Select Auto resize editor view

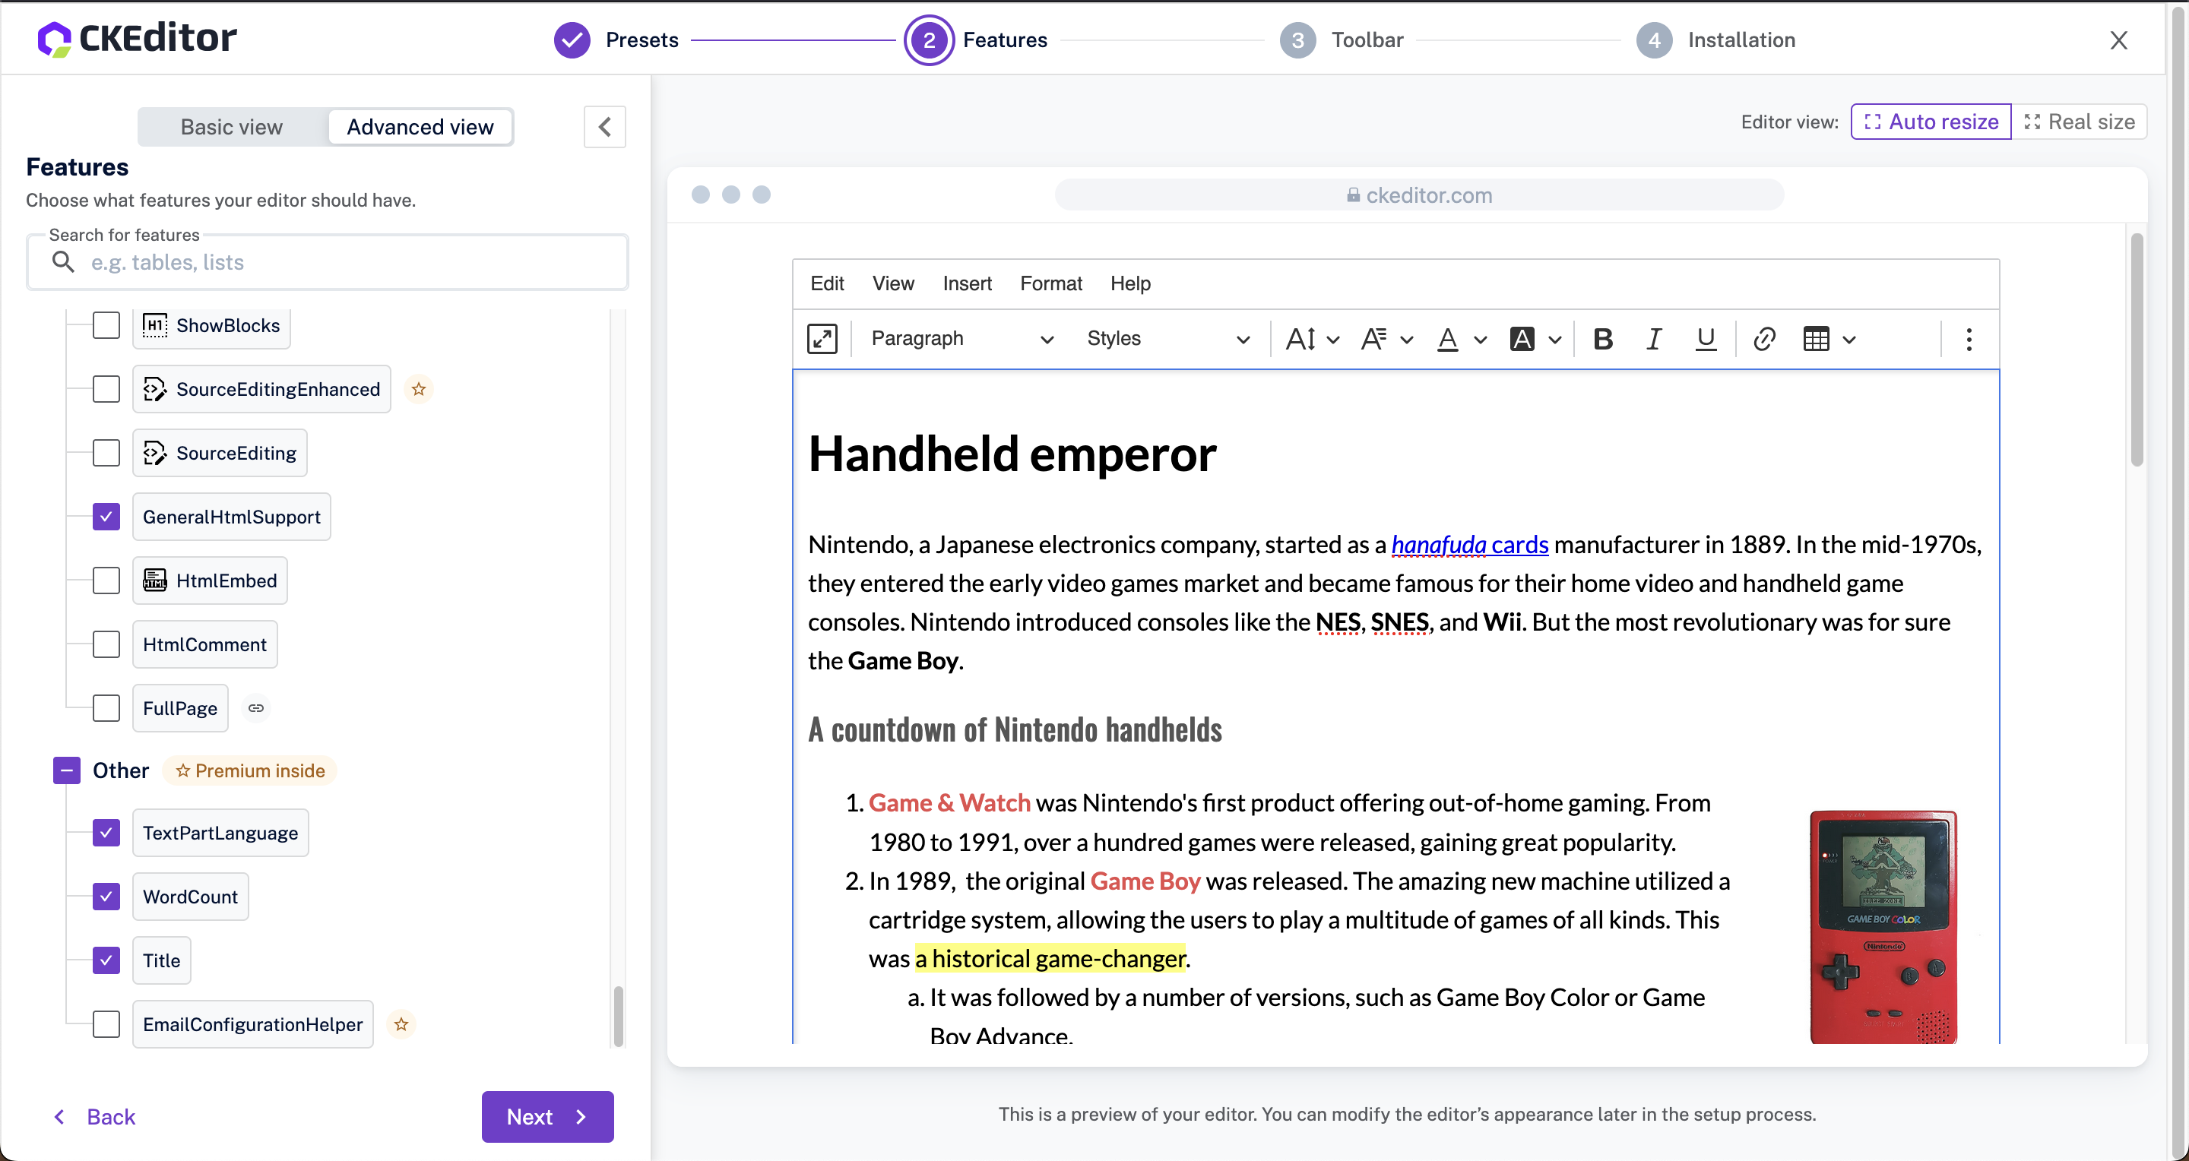point(1931,122)
